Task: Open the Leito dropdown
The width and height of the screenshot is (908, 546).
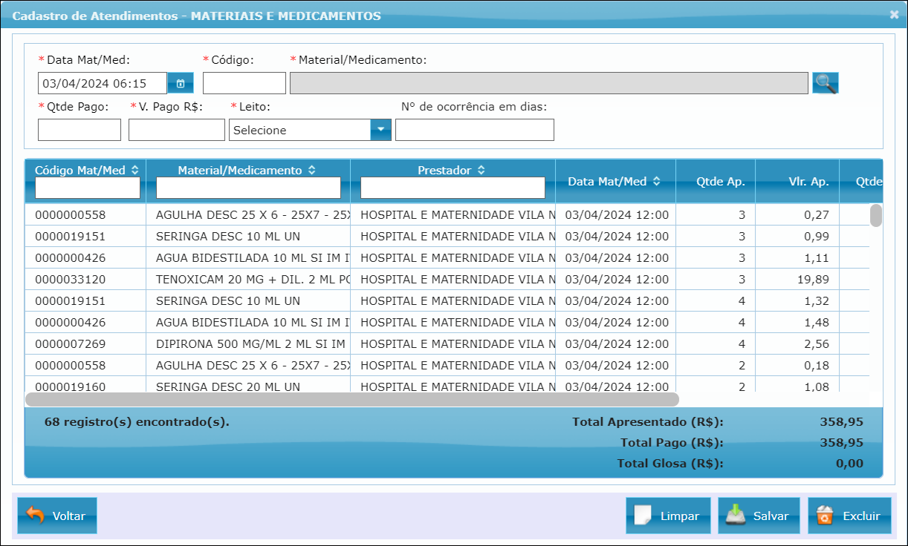Action: (x=380, y=130)
